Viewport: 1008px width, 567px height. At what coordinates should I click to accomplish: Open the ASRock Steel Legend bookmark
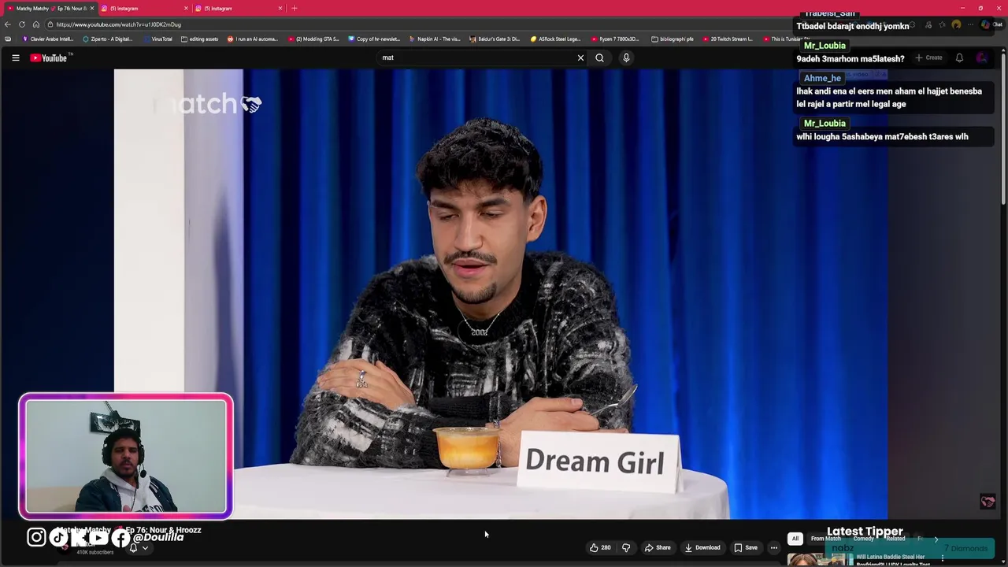coord(556,39)
